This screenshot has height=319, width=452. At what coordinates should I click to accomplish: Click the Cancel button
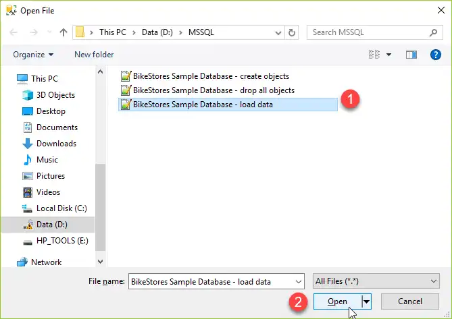(410, 301)
